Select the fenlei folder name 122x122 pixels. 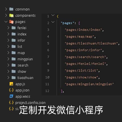click(x=22, y=28)
